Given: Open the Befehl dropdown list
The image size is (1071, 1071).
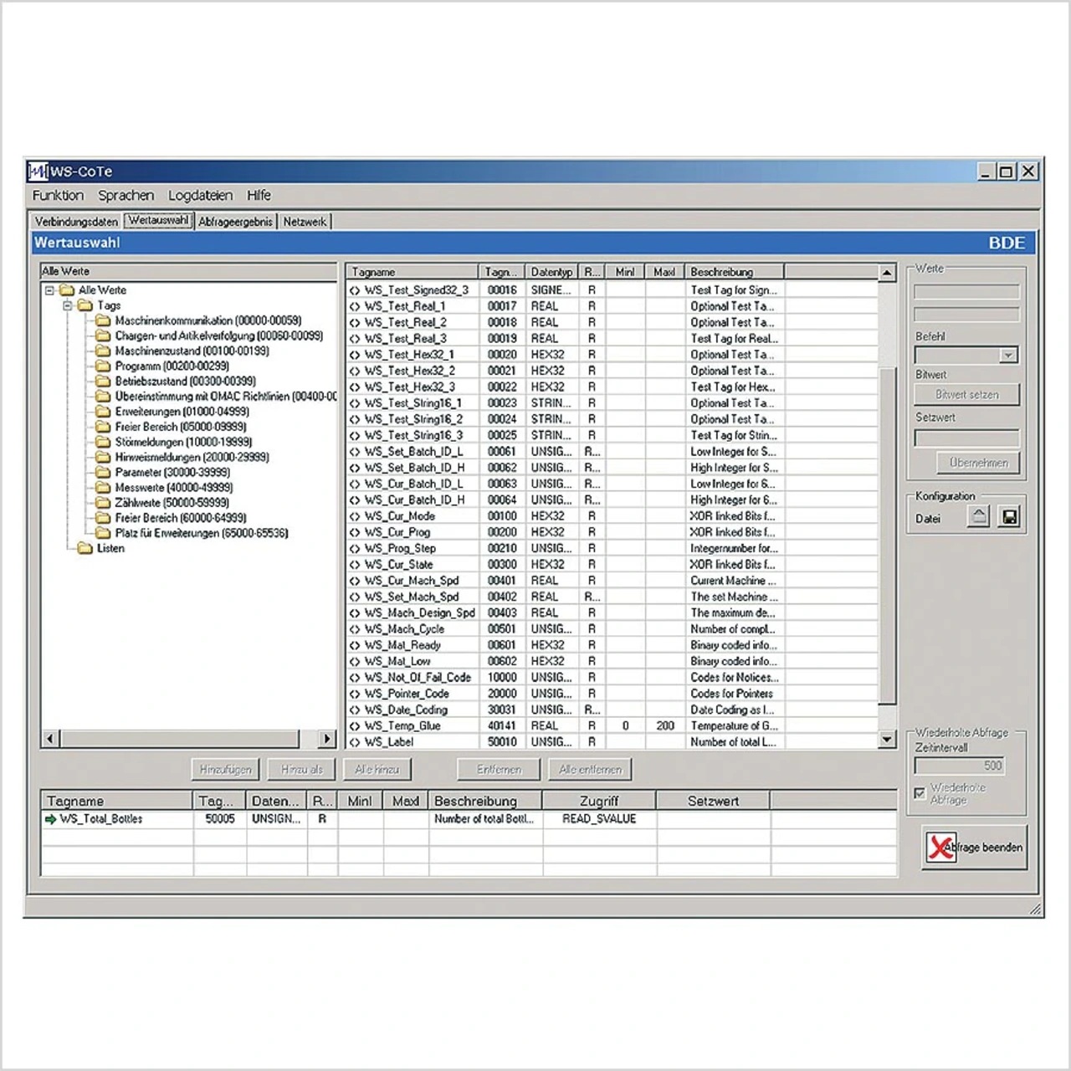Looking at the screenshot, I should (1008, 356).
